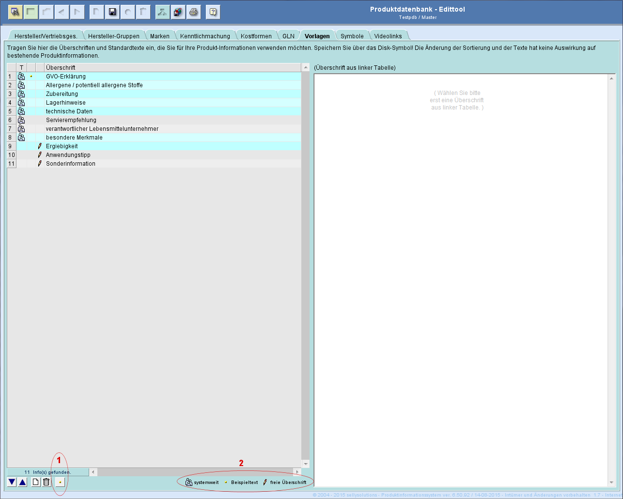The width and height of the screenshot is (623, 499).
Task: Click the greyed-out trash icon in the top toolbar
Action: 143,12
